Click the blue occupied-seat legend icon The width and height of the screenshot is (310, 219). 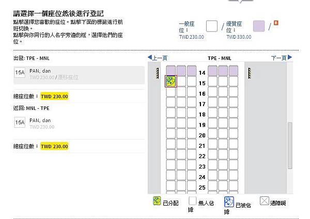pos(229,201)
